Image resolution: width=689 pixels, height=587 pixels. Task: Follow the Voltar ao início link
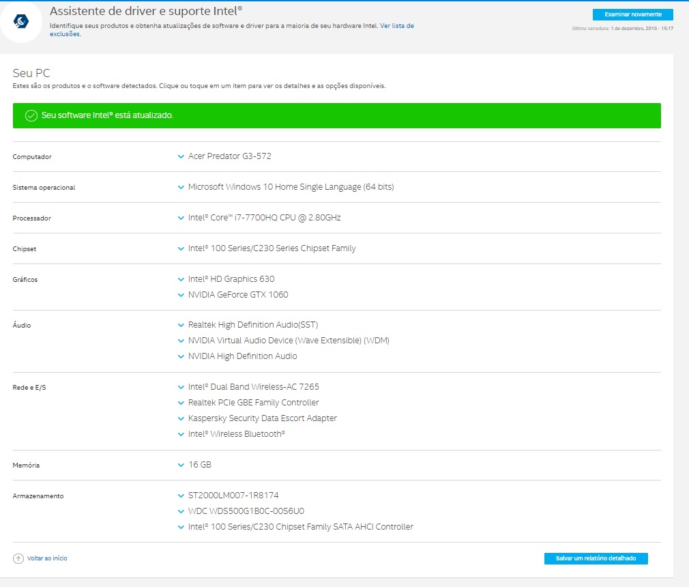pyautogui.click(x=47, y=558)
